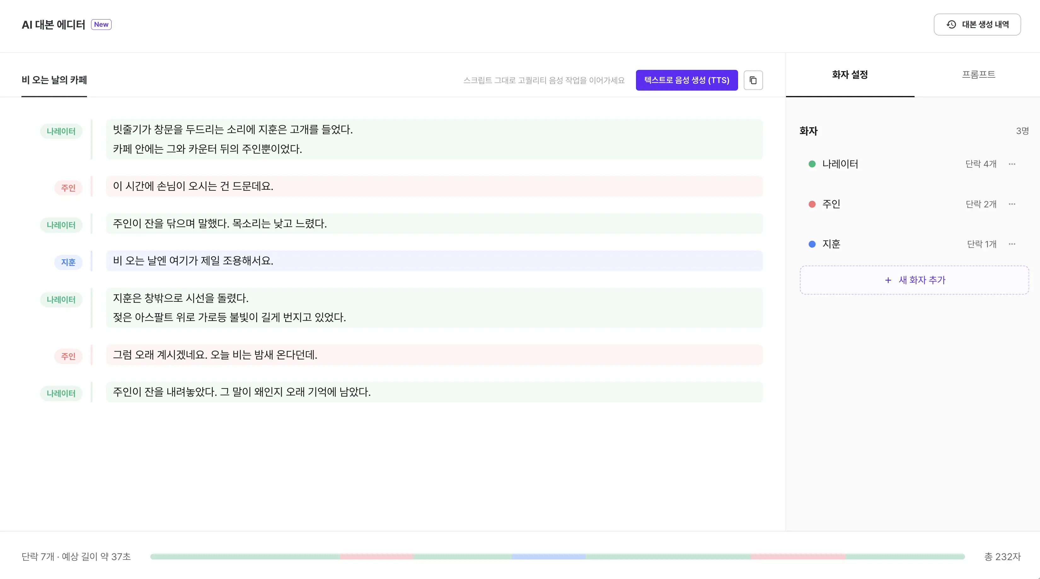
Task: Click the 총 232자 character count
Action: (x=1002, y=556)
